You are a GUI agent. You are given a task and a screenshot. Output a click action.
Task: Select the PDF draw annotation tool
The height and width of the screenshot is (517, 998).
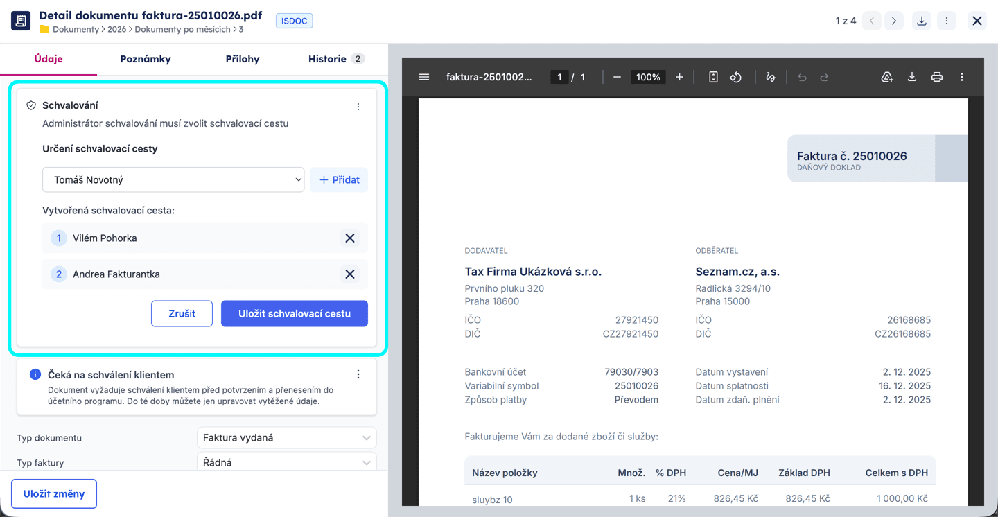pyautogui.click(x=771, y=77)
